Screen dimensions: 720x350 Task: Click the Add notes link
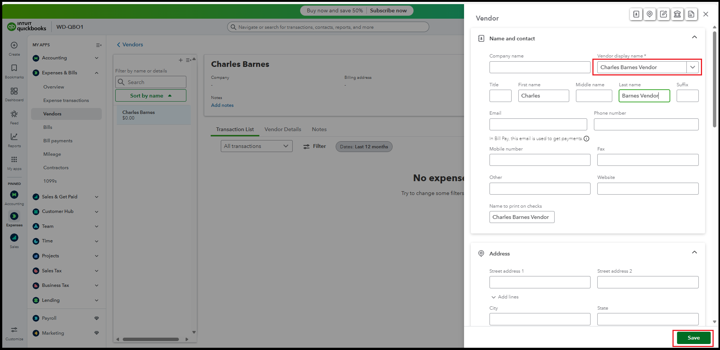point(222,105)
